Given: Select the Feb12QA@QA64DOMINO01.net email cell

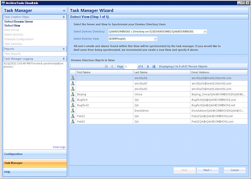Looking at the screenshot, I should 219,116.
